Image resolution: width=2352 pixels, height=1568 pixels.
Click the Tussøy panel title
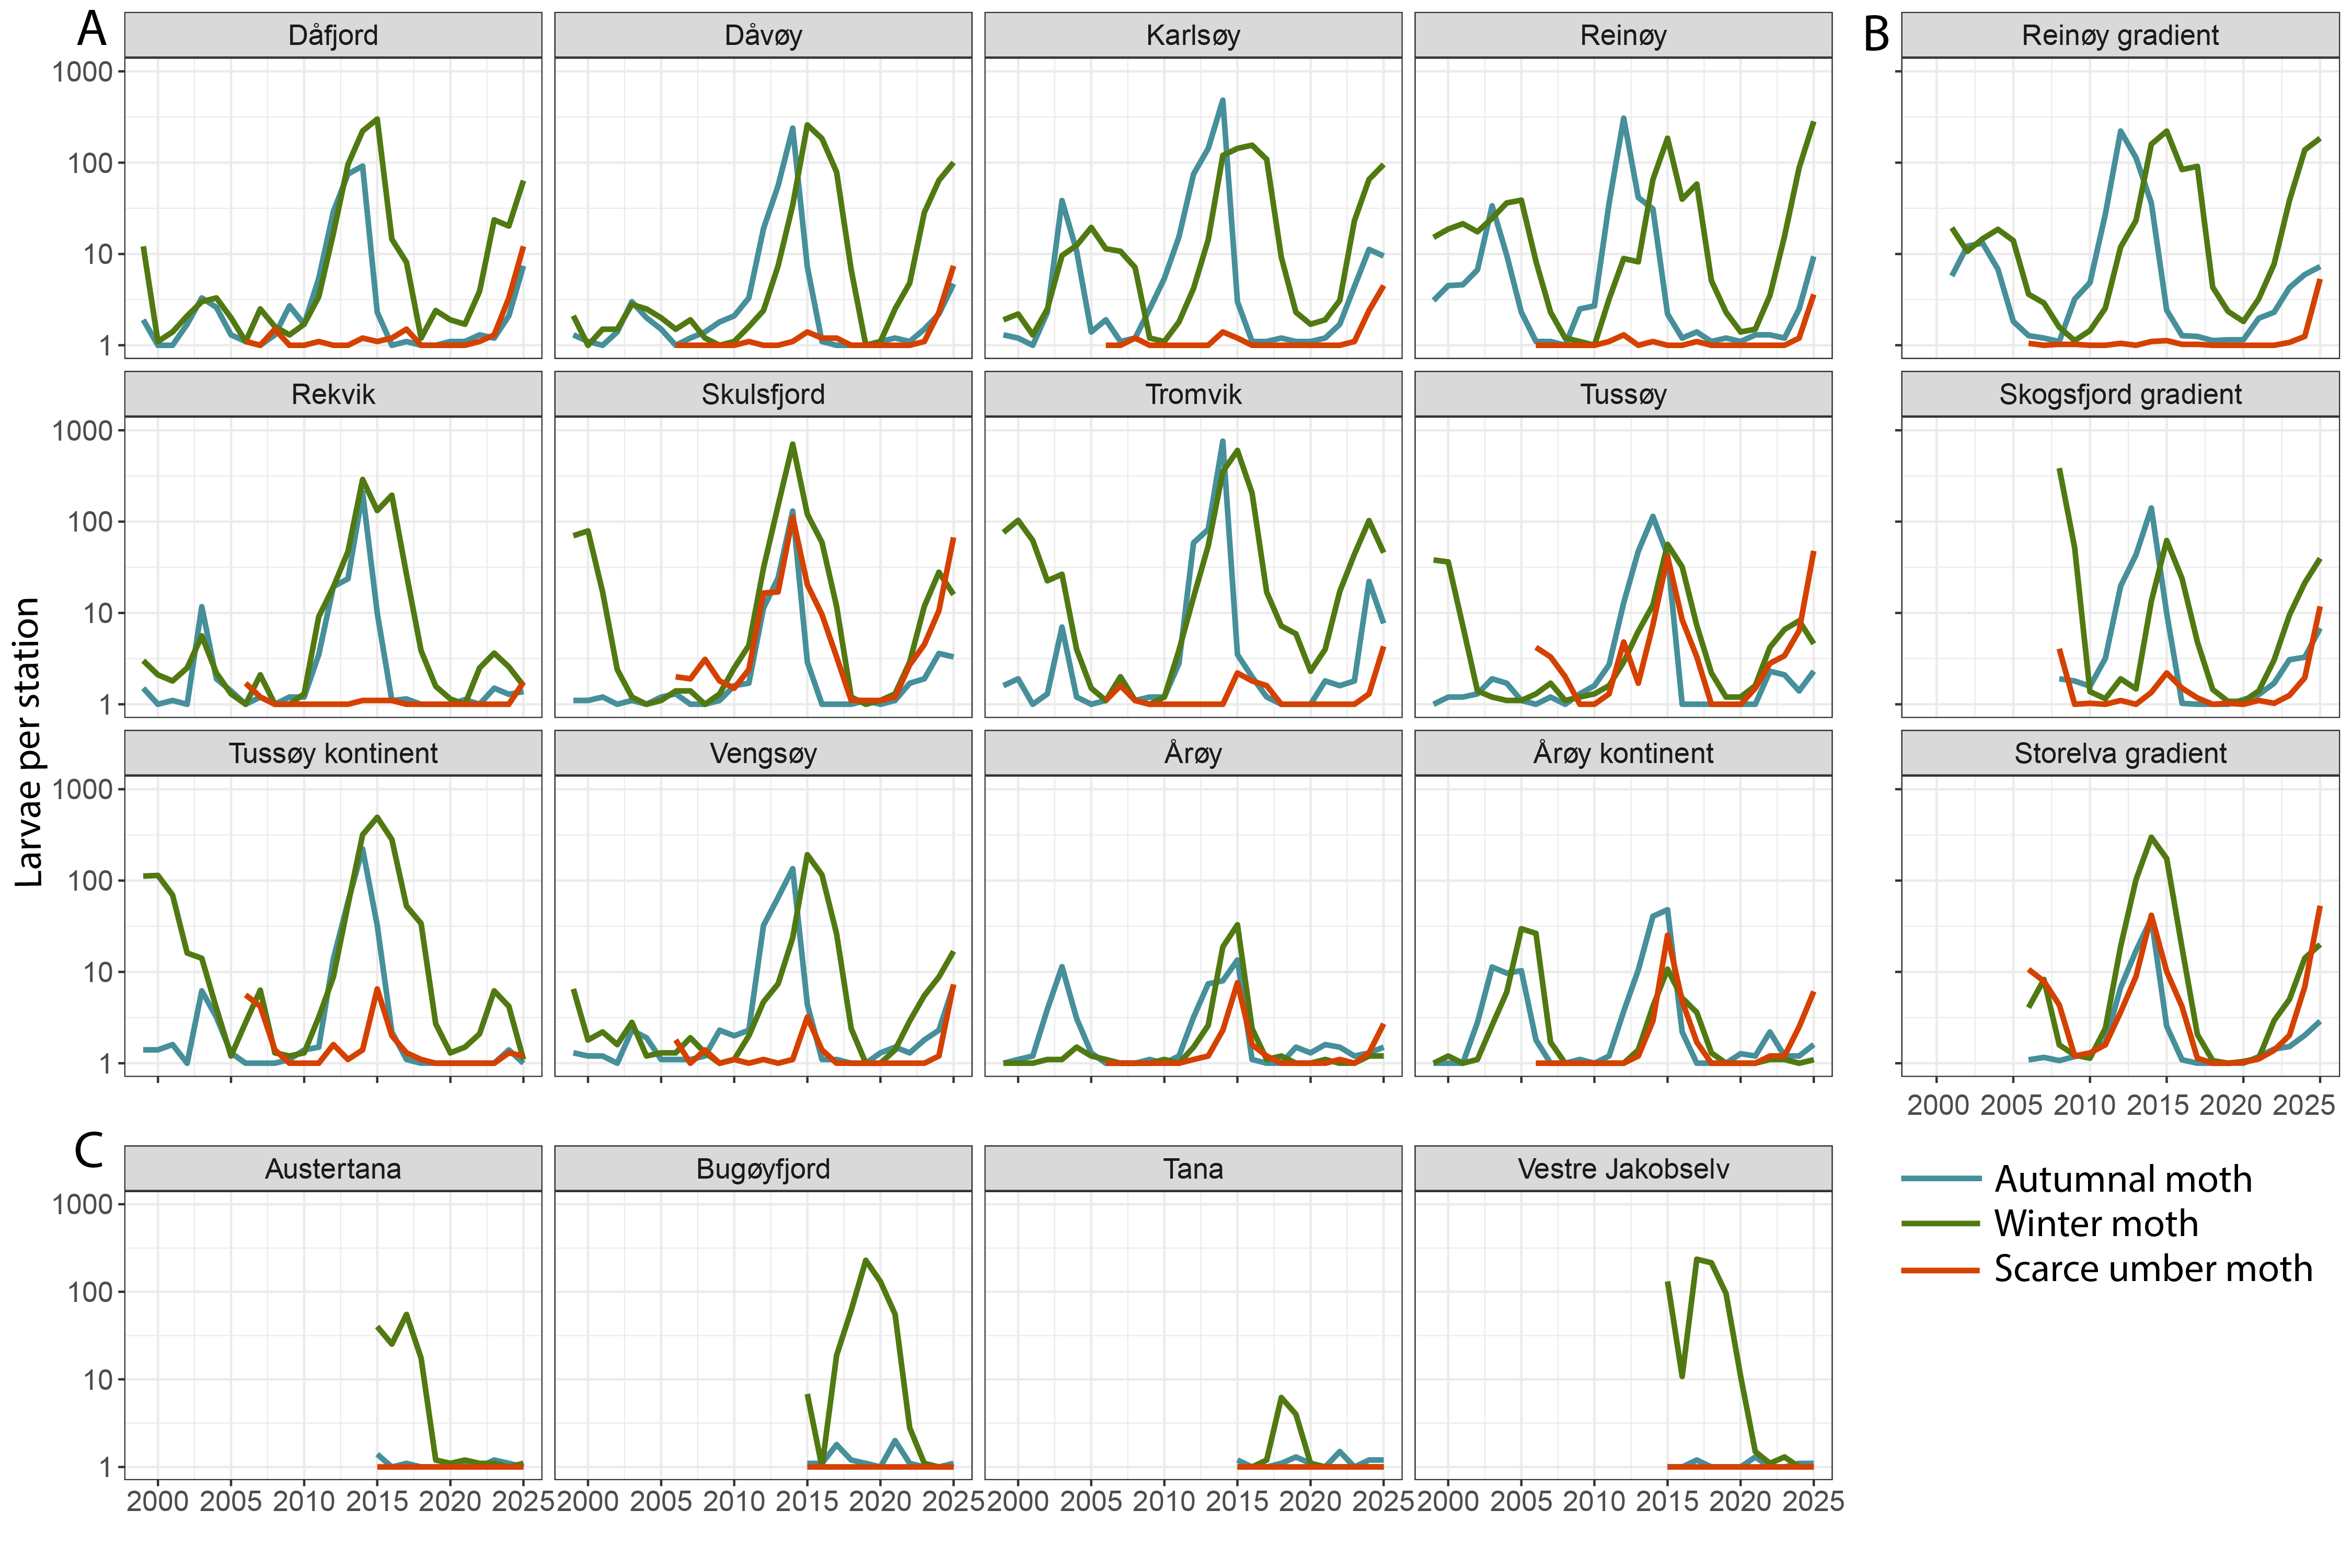1623,394
